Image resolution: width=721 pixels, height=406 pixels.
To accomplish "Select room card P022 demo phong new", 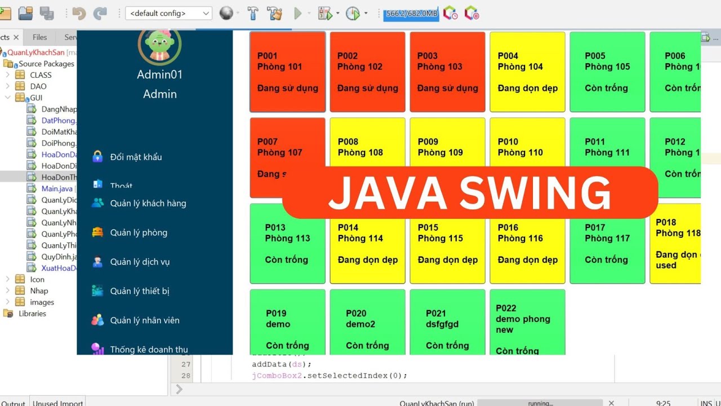I will 527,322.
